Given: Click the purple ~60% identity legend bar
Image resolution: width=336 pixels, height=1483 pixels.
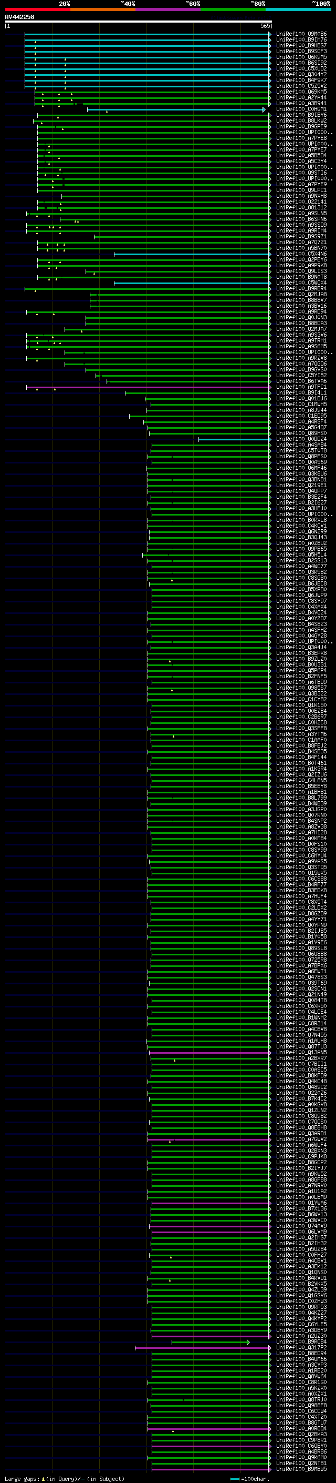Looking at the screenshot, I should pyautogui.click(x=169, y=9).
